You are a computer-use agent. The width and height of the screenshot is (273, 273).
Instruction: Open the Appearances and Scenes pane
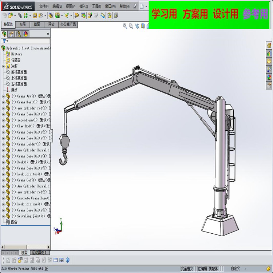(269, 77)
